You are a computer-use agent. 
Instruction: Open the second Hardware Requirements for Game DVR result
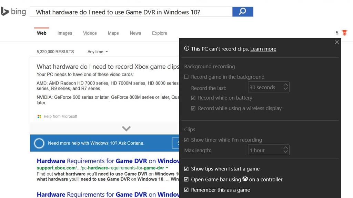click(x=108, y=195)
